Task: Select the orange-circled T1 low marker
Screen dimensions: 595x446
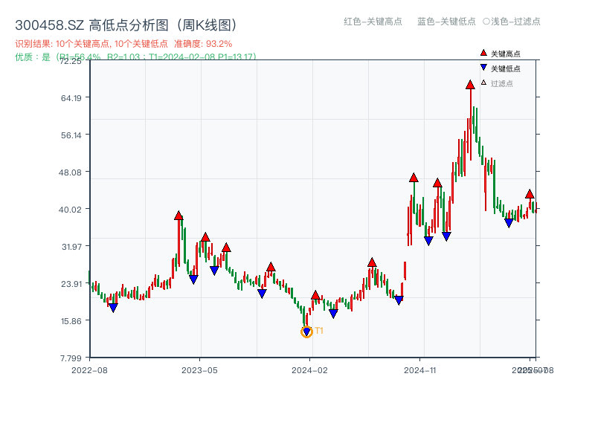Action: point(306,332)
